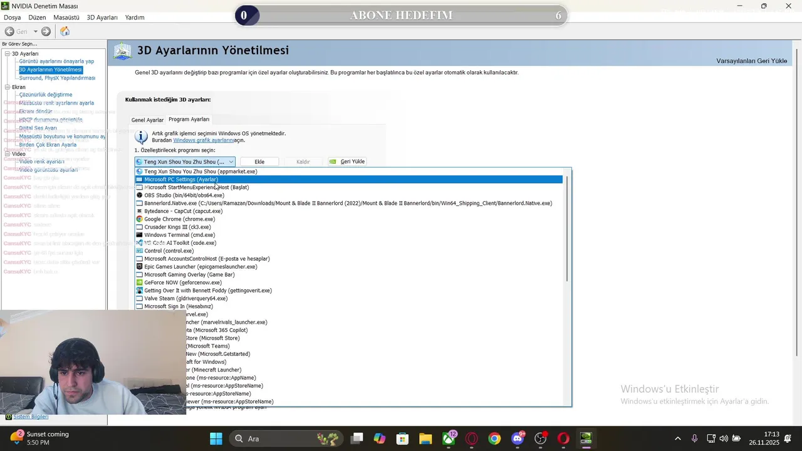The width and height of the screenshot is (802, 451).
Task: Choose Microsoft AccountsControlHost entry
Action: 349,259
